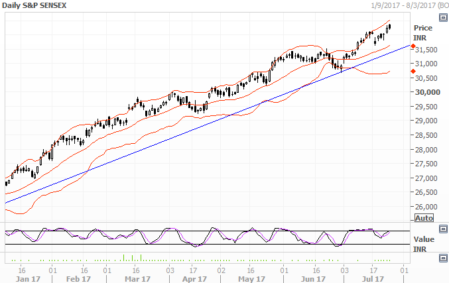Click the 27,500 price axis label
The height and width of the screenshot is (283, 449).
pyautogui.click(x=426, y=164)
